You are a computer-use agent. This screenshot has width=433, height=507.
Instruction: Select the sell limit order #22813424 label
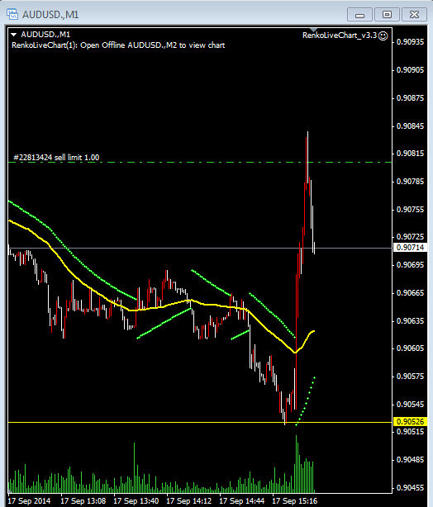56,158
